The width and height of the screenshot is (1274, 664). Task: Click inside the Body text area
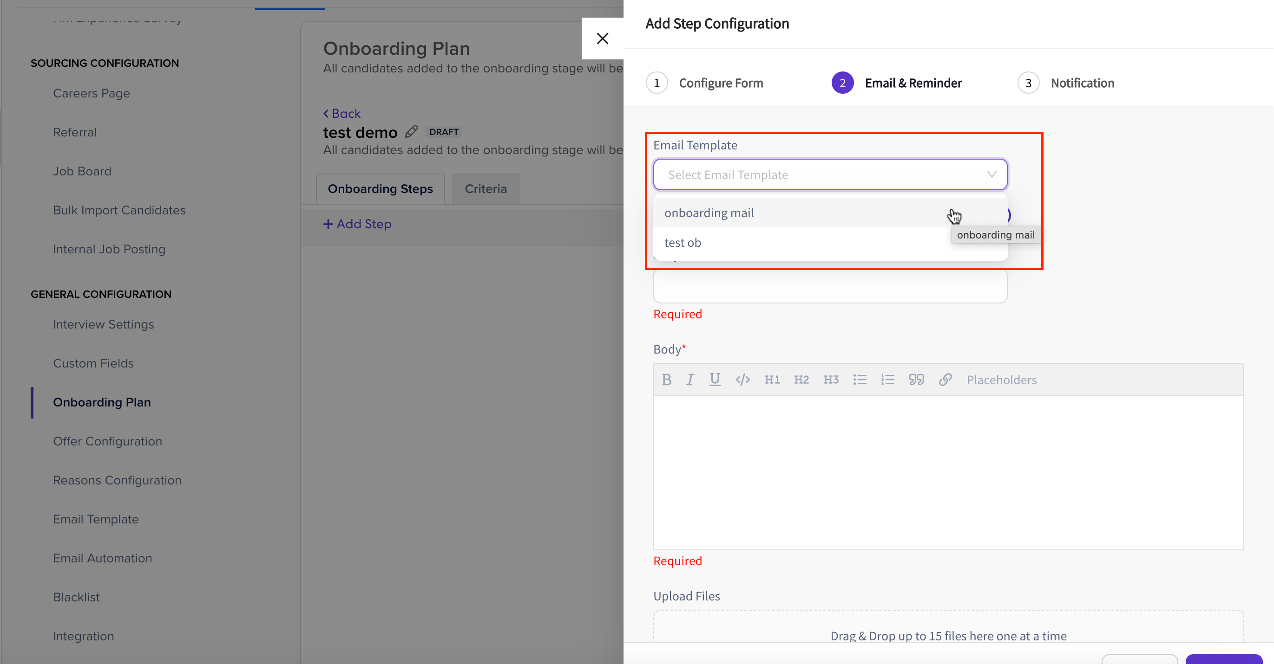click(948, 472)
